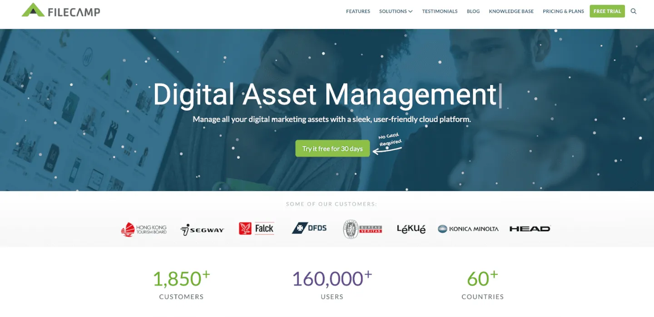Open the Features menu item
This screenshot has height=317, width=654.
tap(358, 11)
